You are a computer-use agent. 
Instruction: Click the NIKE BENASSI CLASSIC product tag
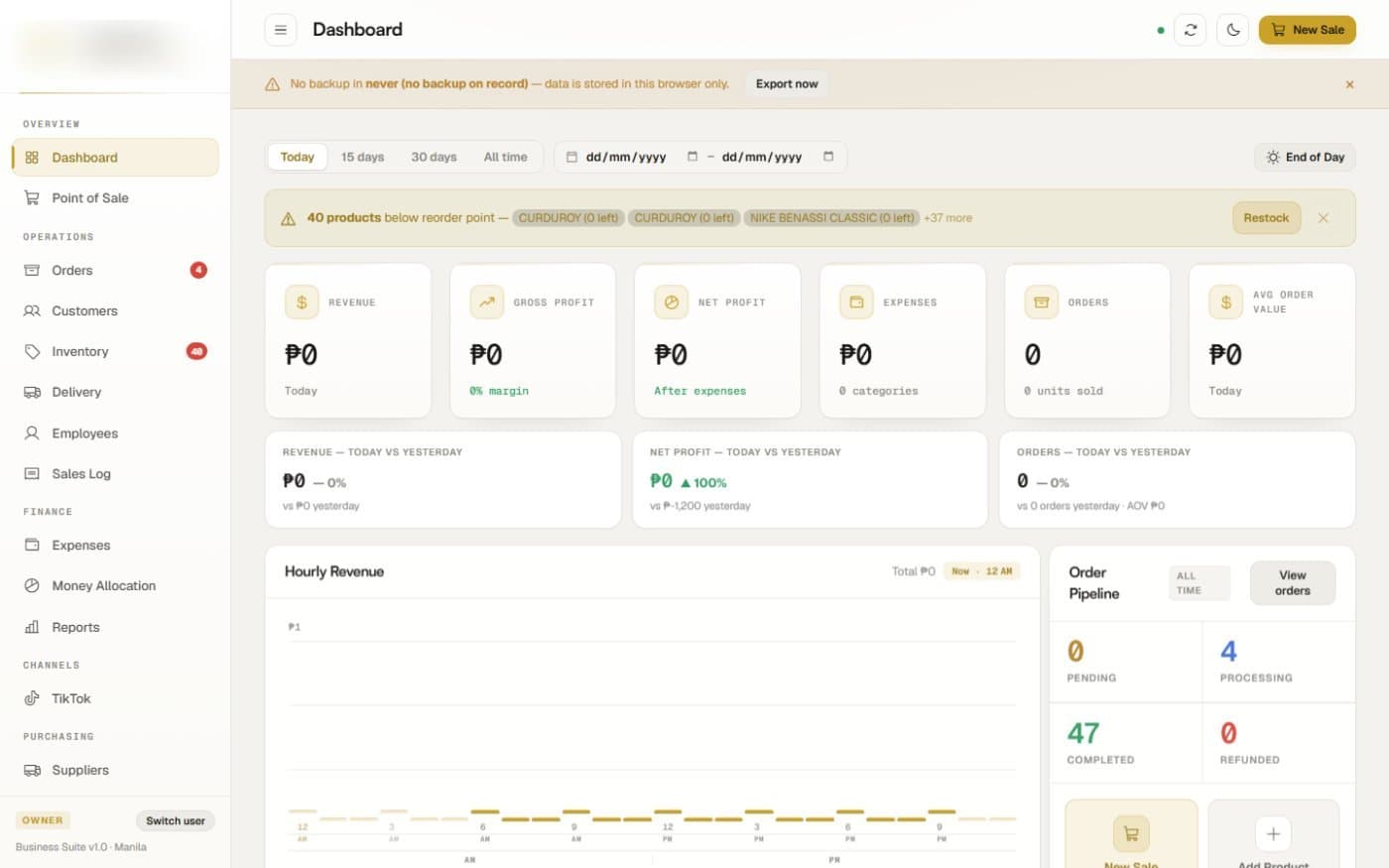coord(831,218)
